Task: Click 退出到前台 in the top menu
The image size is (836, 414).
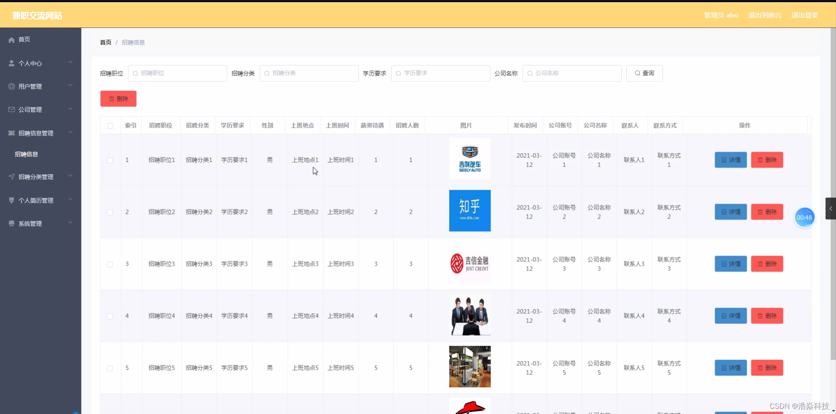Action: pyautogui.click(x=764, y=14)
